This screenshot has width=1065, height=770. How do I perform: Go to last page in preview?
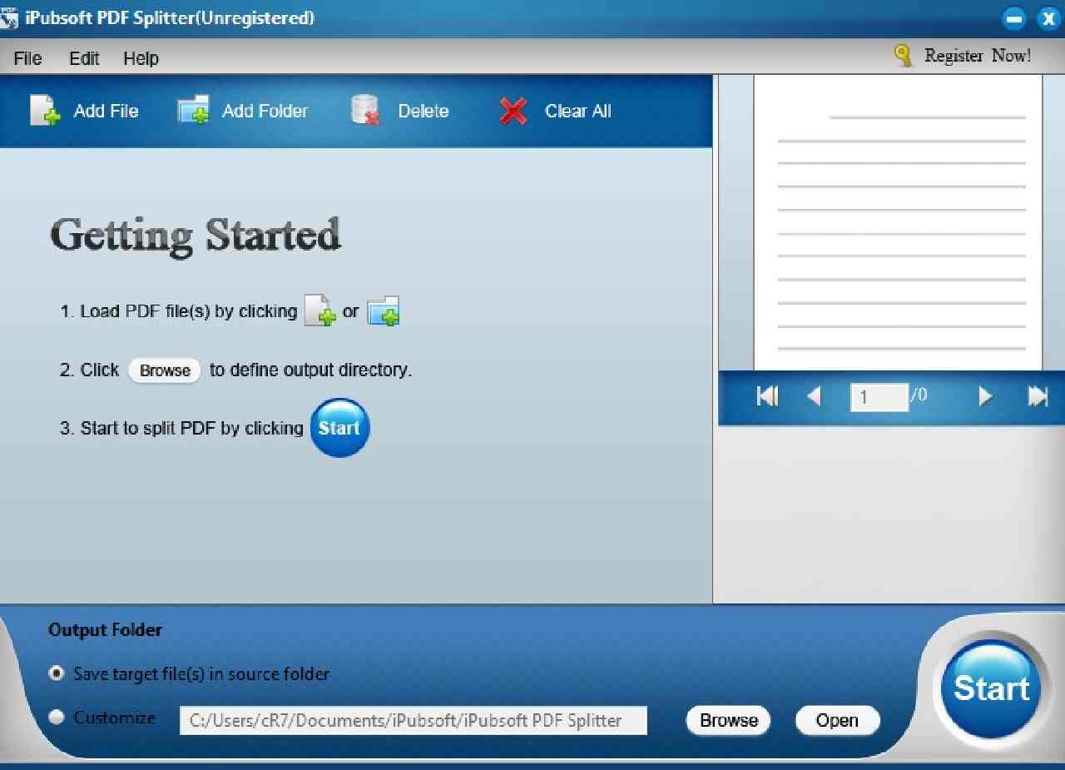[x=1038, y=396]
